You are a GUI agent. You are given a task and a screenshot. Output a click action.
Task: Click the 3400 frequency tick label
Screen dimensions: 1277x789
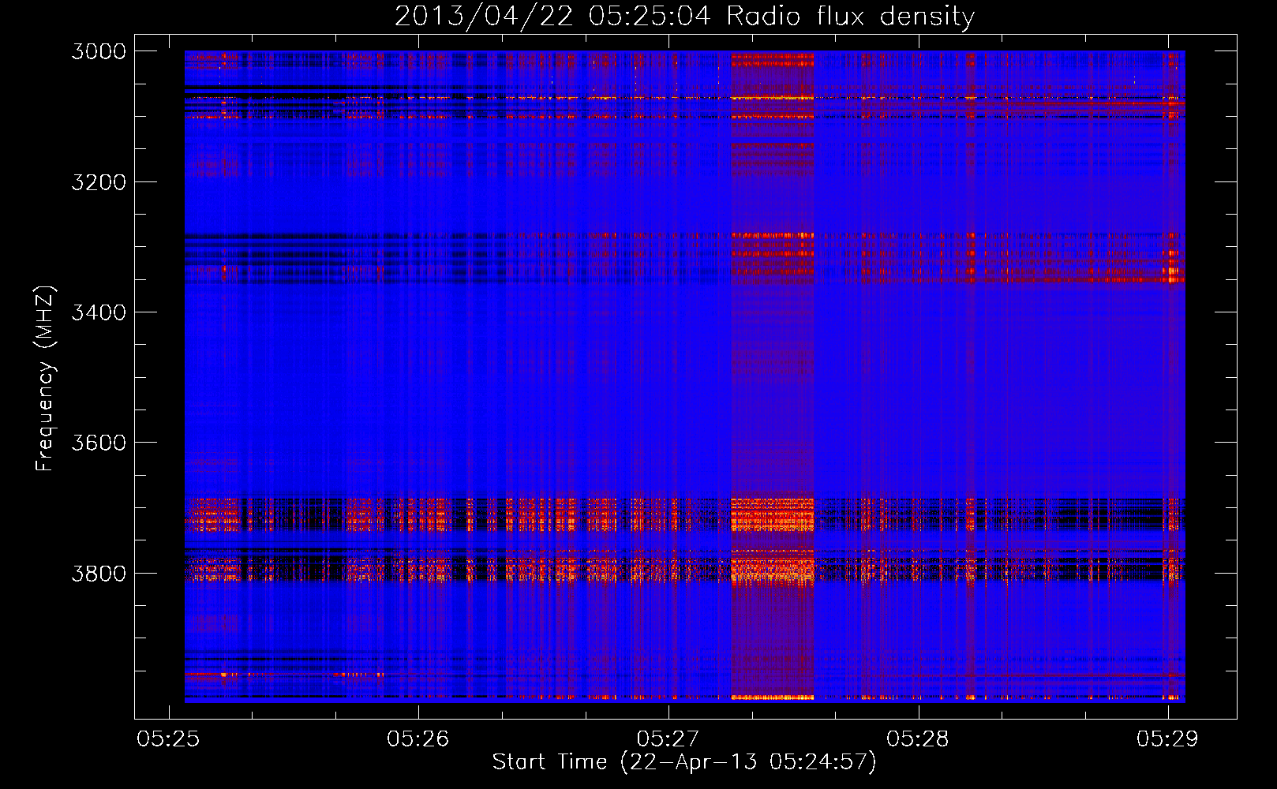pos(99,312)
